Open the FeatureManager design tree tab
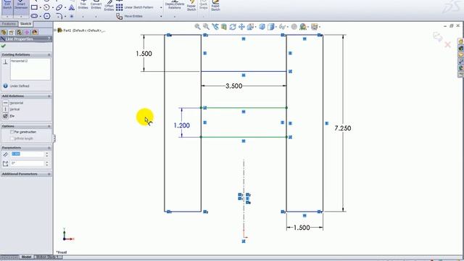The image size is (464, 261). pyautogui.click(x=4, y=32)
